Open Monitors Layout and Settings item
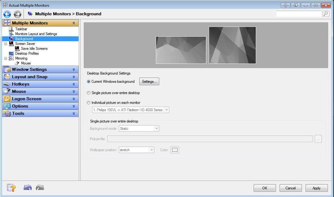 pos(36,34)
